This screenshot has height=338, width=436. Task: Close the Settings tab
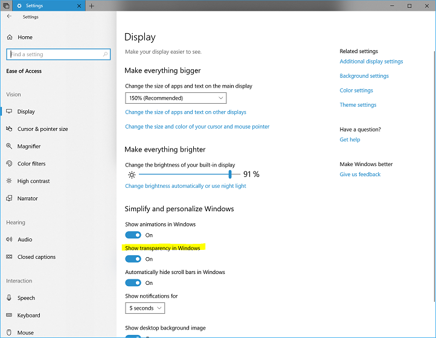pyautogui.click(x=79, y=6)
